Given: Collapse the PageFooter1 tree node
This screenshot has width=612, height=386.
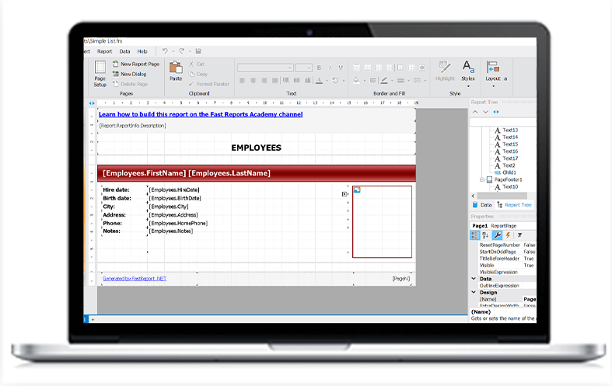Looking at the screenshot, I should click(482, 179).
